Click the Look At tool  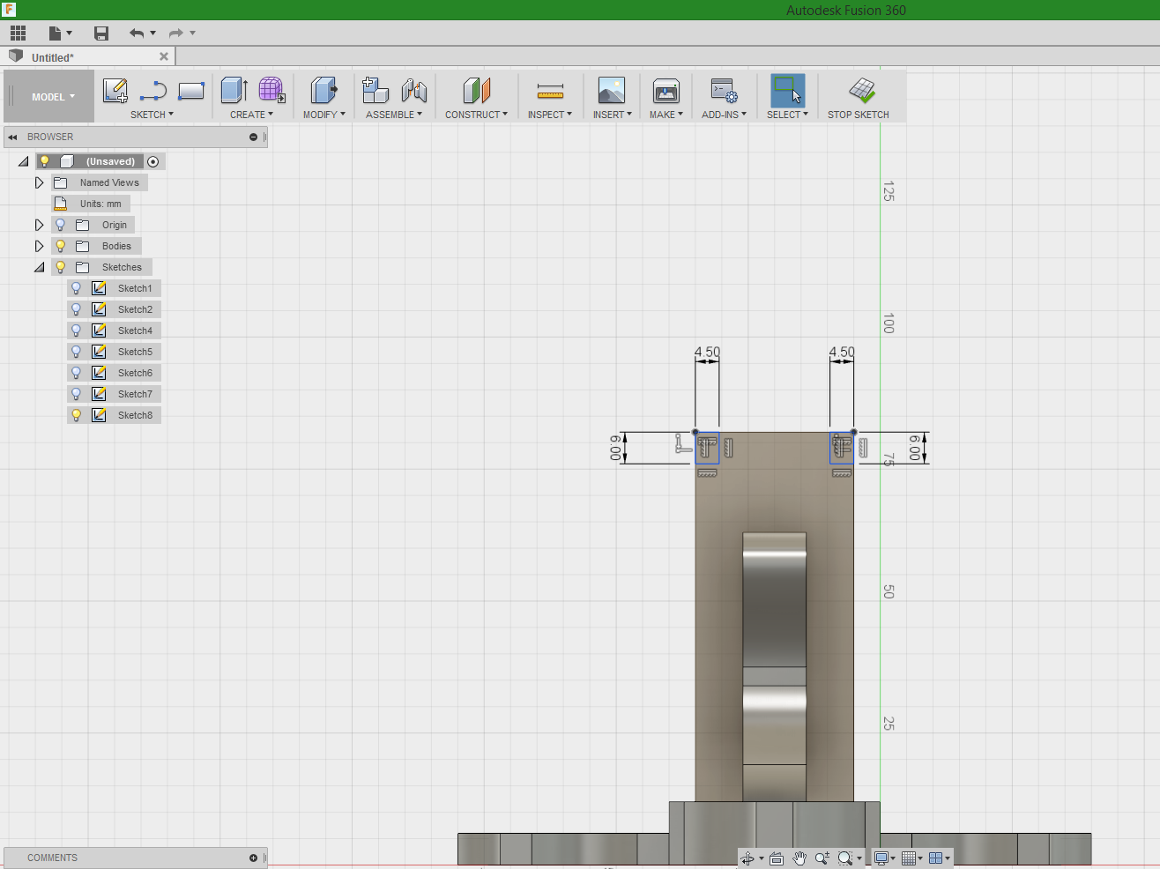[x=777, y=858]
